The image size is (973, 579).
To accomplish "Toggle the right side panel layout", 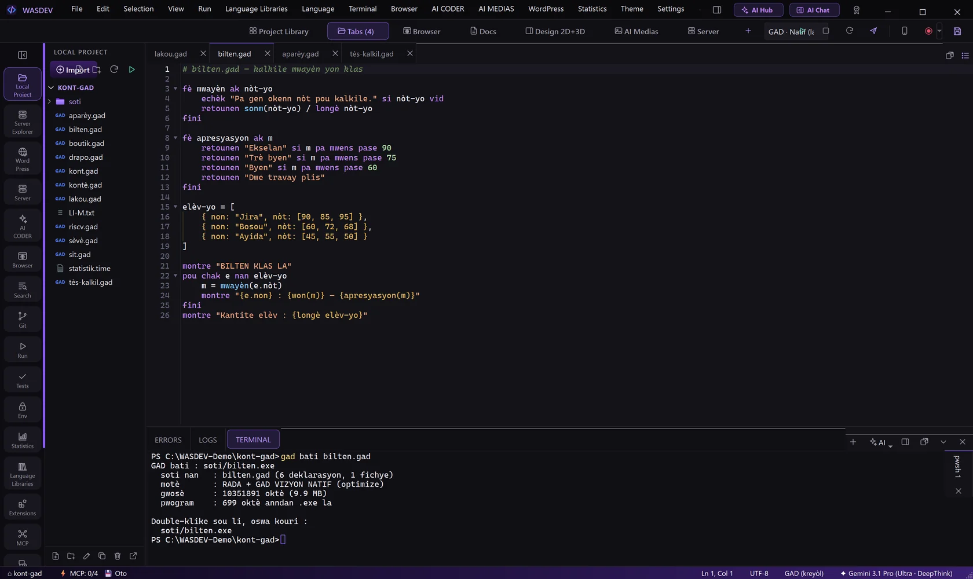I will [716, 10].
